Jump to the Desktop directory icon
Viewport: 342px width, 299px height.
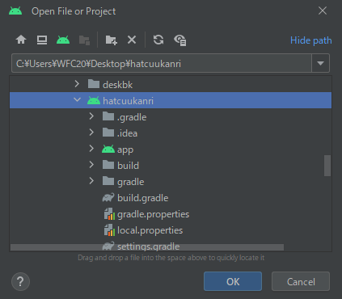[x=42, y=40]
